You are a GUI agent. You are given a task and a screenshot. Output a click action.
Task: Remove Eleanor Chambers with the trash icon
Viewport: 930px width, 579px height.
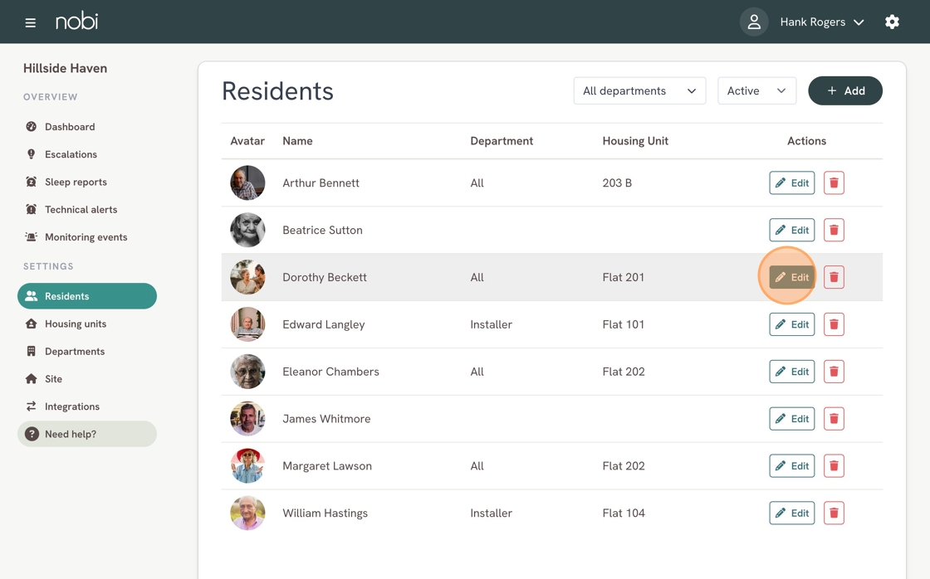pyautogui.click(x=834, y=372)
